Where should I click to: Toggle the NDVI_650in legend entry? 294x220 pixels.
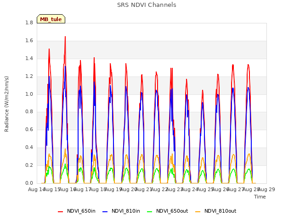[x=77, y=211]
